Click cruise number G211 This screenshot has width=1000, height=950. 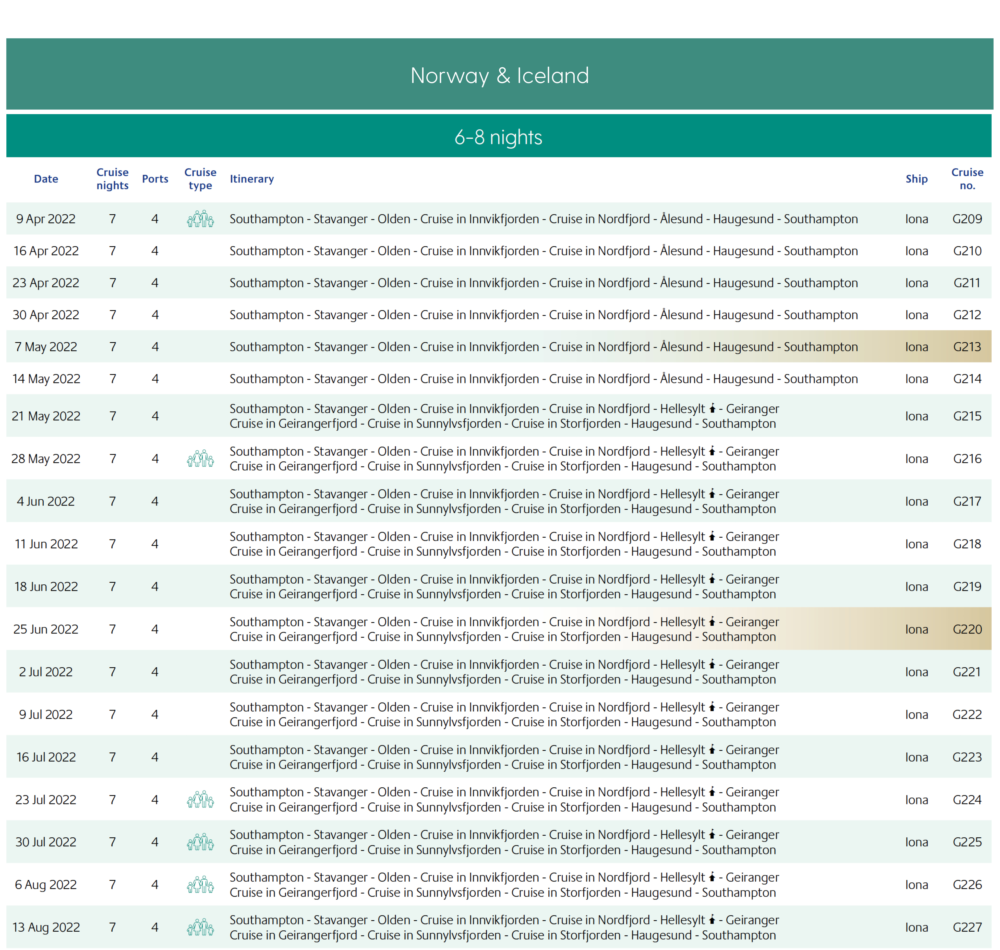click(967, 283)
